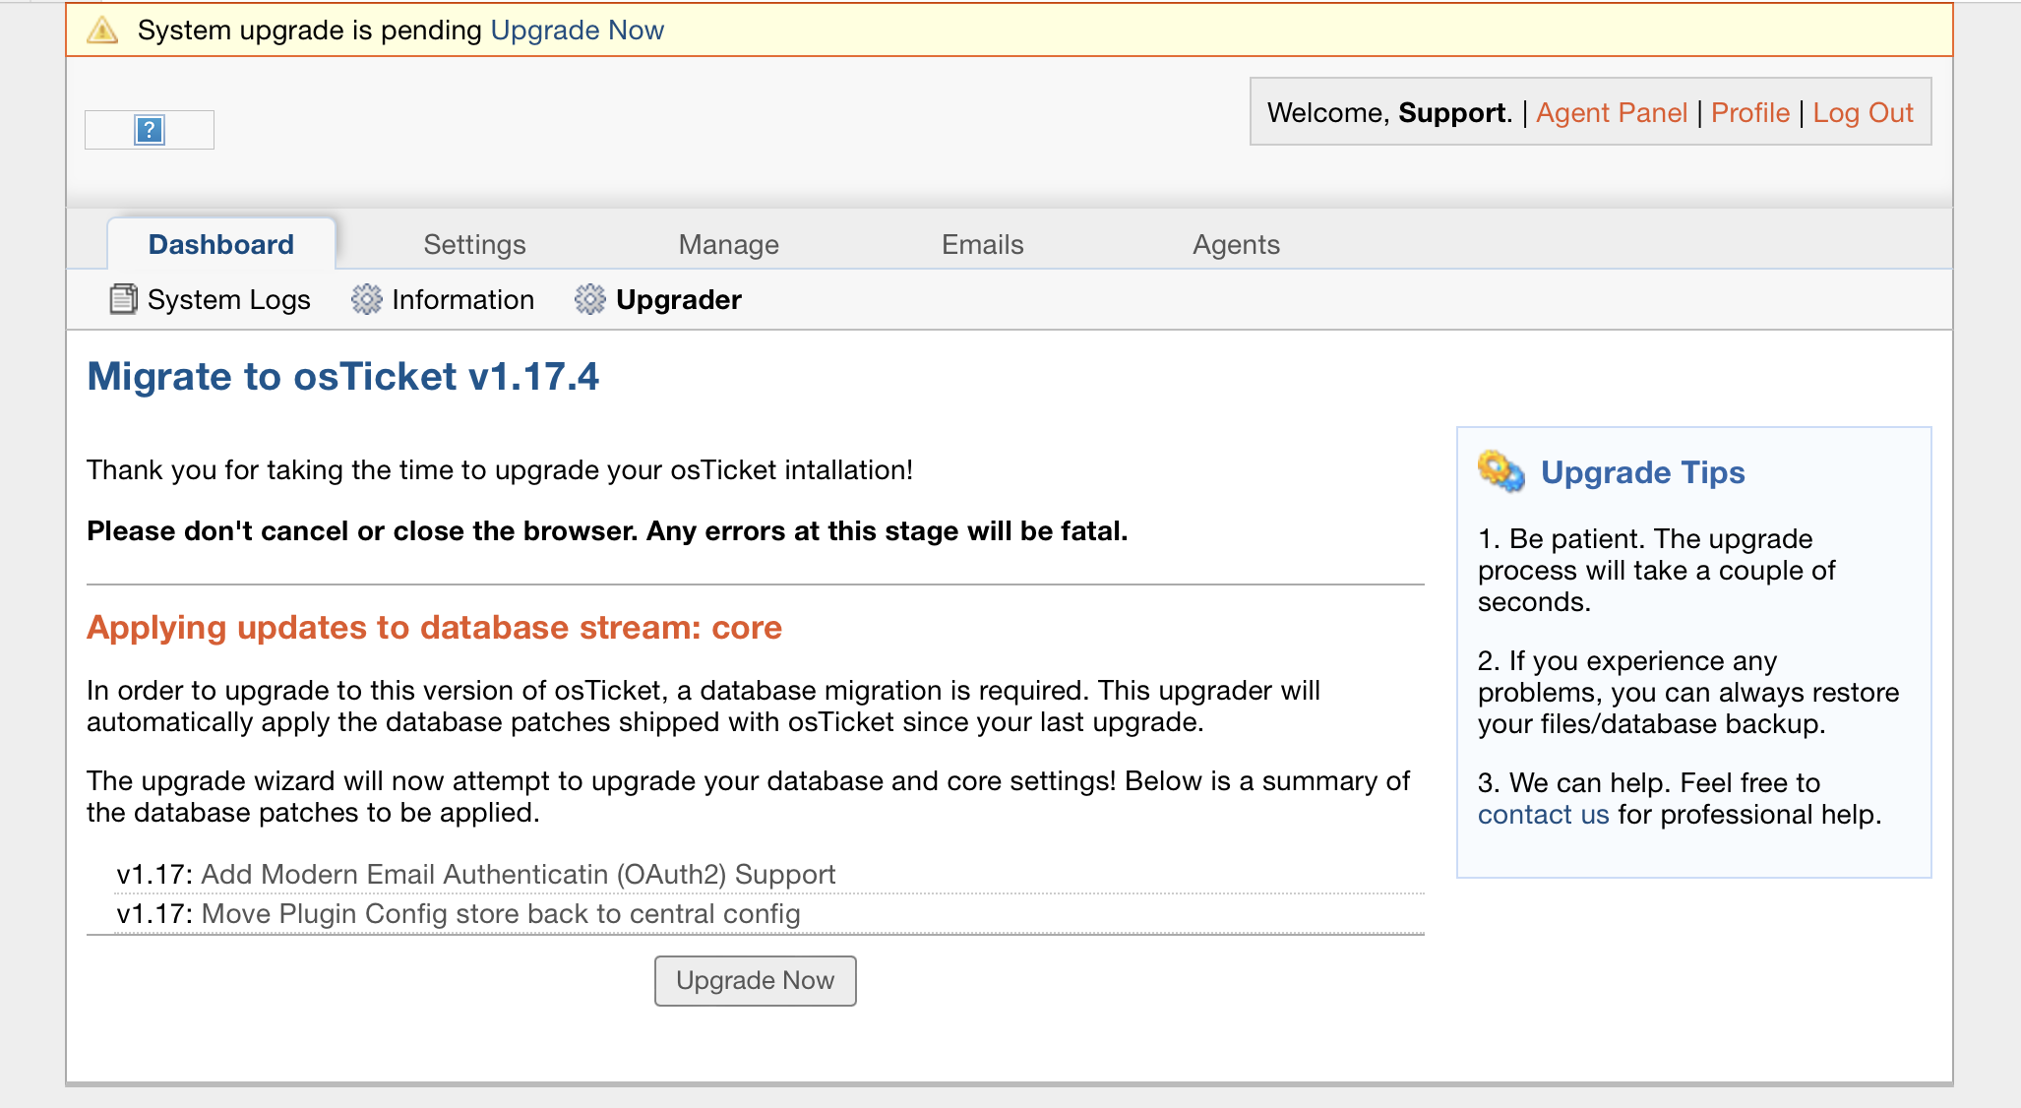
Task: Open the Dashboard tab
Action: point(220,244)
